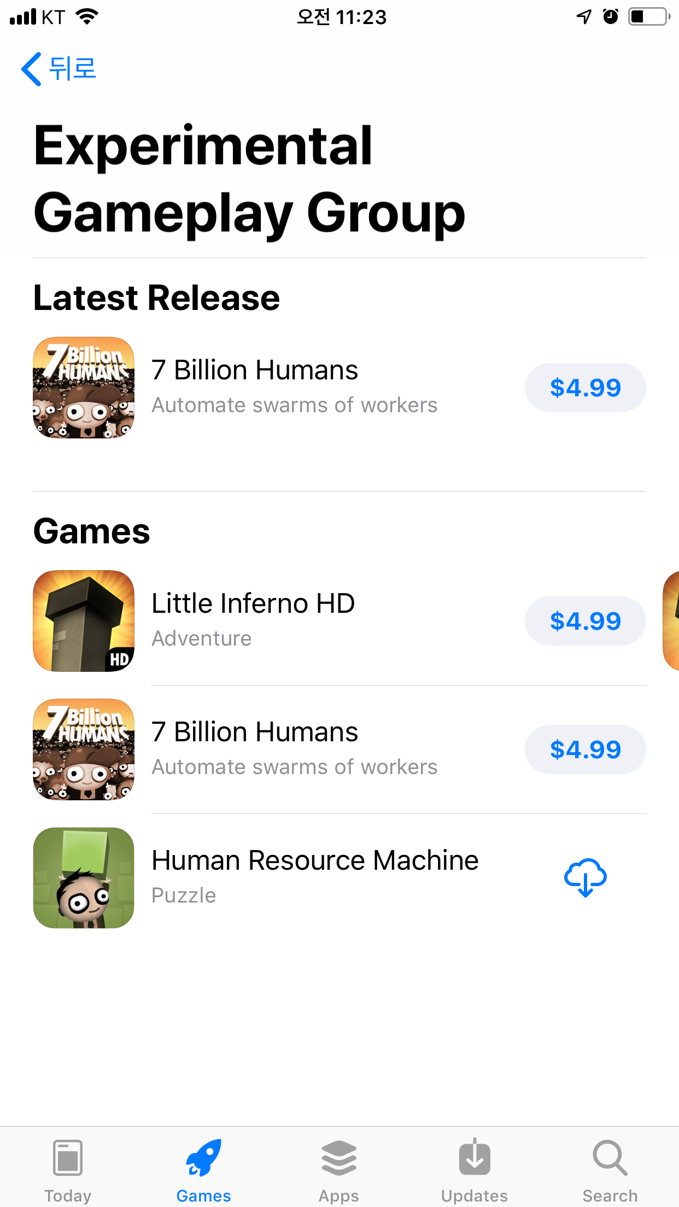Open 7 Billion Humans icon in Games list

click(84, 749)
